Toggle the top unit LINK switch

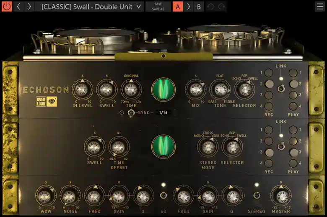coord(281,89)
